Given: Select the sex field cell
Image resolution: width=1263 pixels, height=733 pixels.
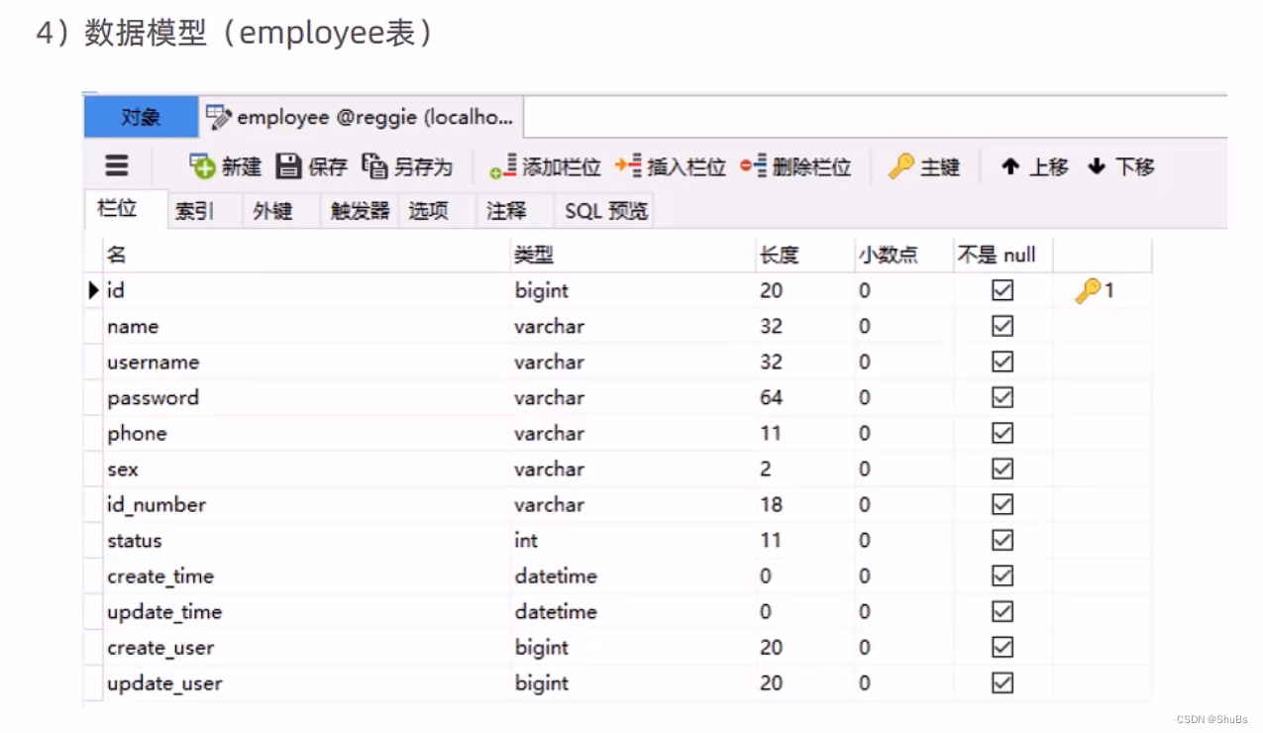Looking at the screenshot, I should point(306,469).
